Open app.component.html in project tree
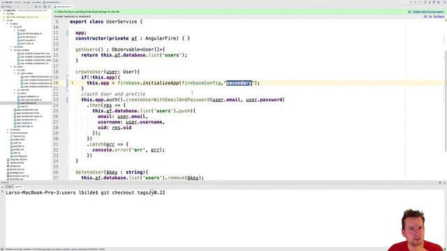The width and height of the screenshot is (447, 251). [x=27, y=113]
